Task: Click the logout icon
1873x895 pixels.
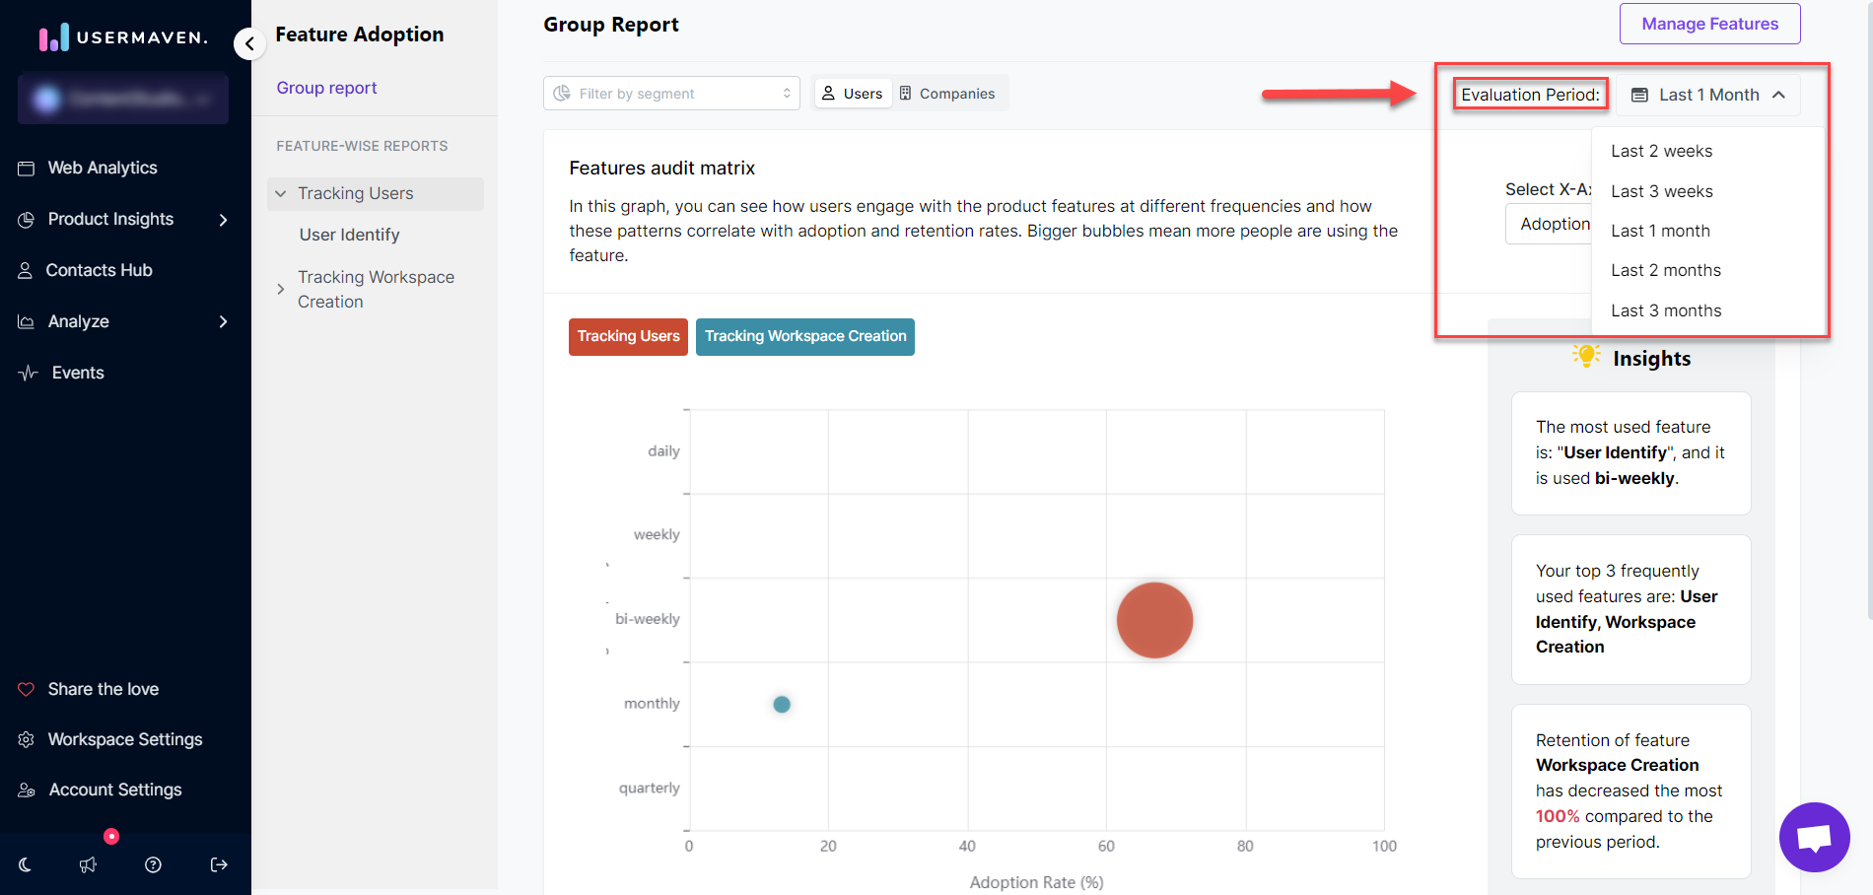Action: (x=219, y=864)
